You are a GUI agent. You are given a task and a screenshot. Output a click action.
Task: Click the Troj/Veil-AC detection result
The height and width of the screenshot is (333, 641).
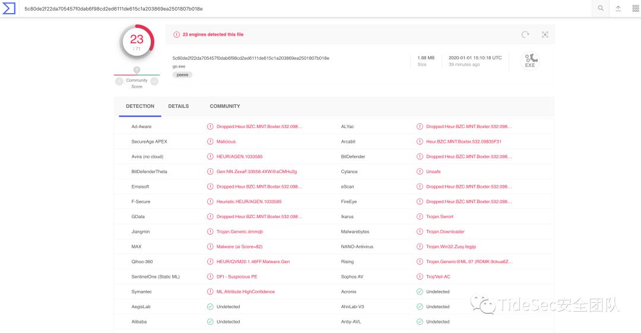[438, 277]
